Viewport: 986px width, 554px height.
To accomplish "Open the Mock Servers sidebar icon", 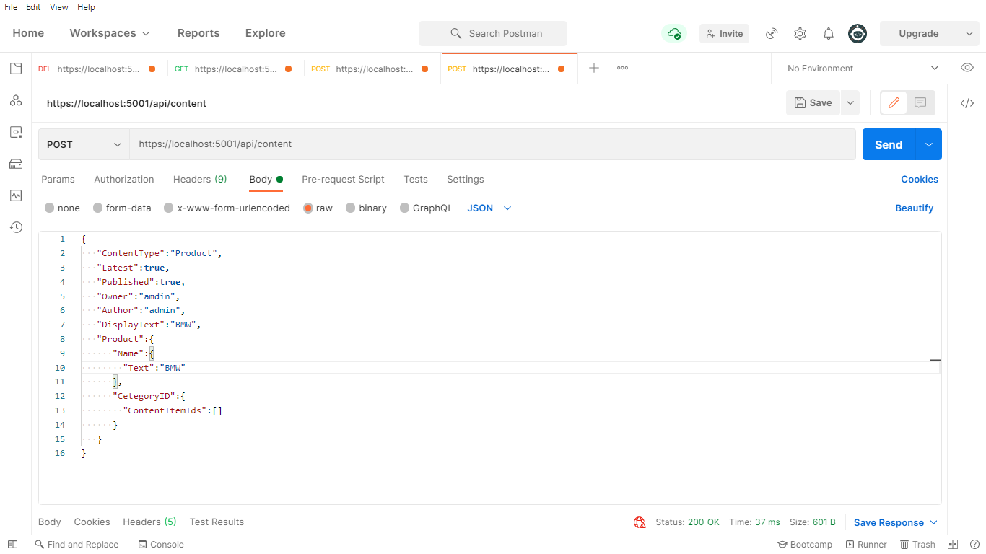I will pyautogui.click(x=16, y=164).
